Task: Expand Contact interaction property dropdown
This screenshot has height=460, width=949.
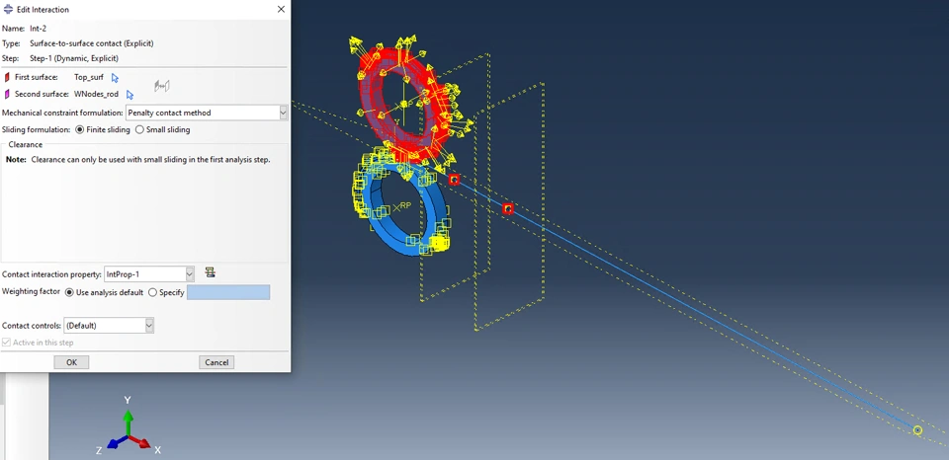Action: point(149,273)
